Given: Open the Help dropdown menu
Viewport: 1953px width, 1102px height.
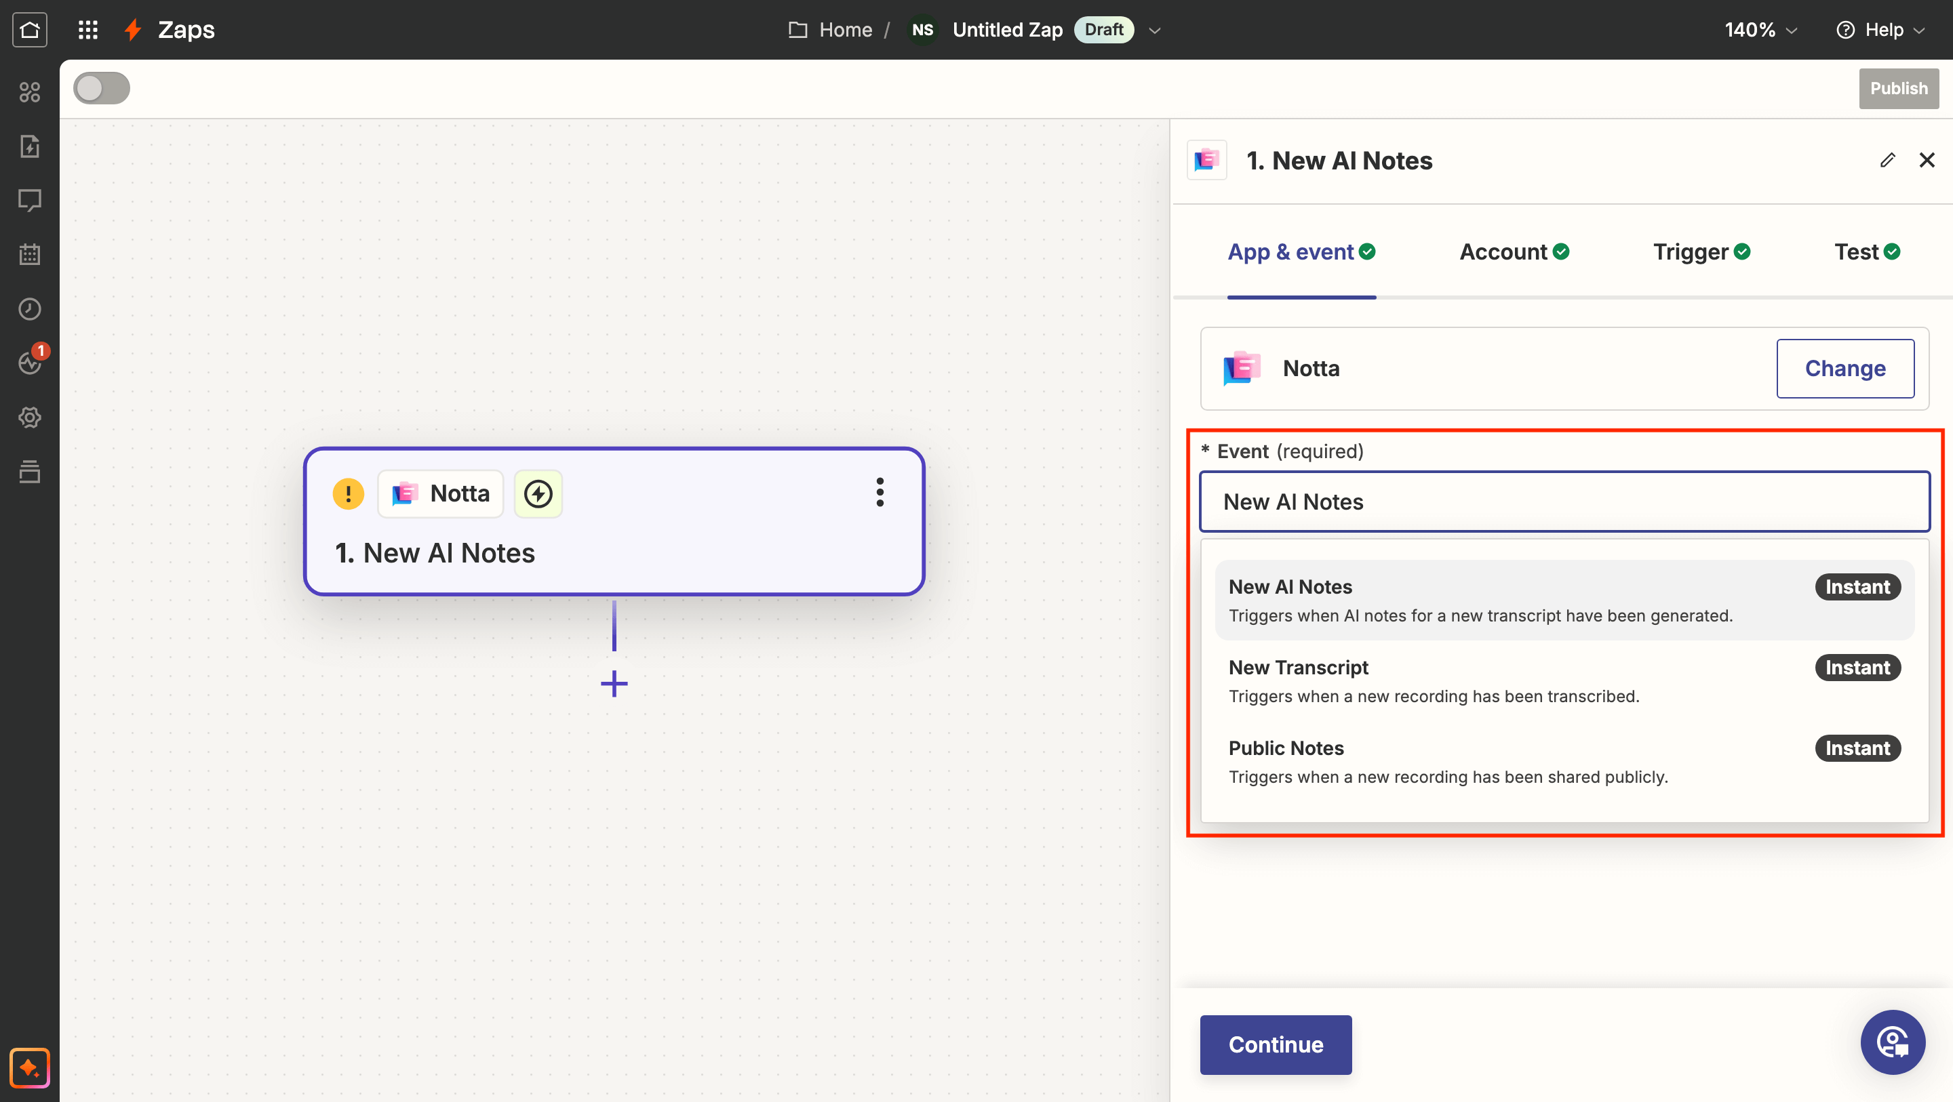Looking at the screenshot, I should click(1881, 30).
